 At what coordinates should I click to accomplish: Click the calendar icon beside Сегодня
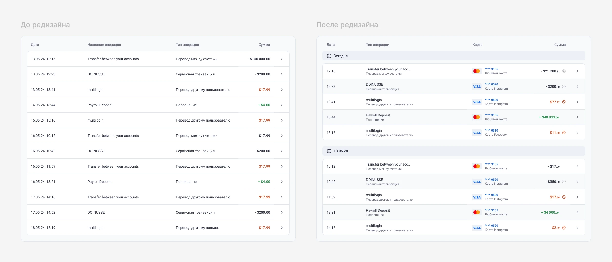(x=329, y=56)
